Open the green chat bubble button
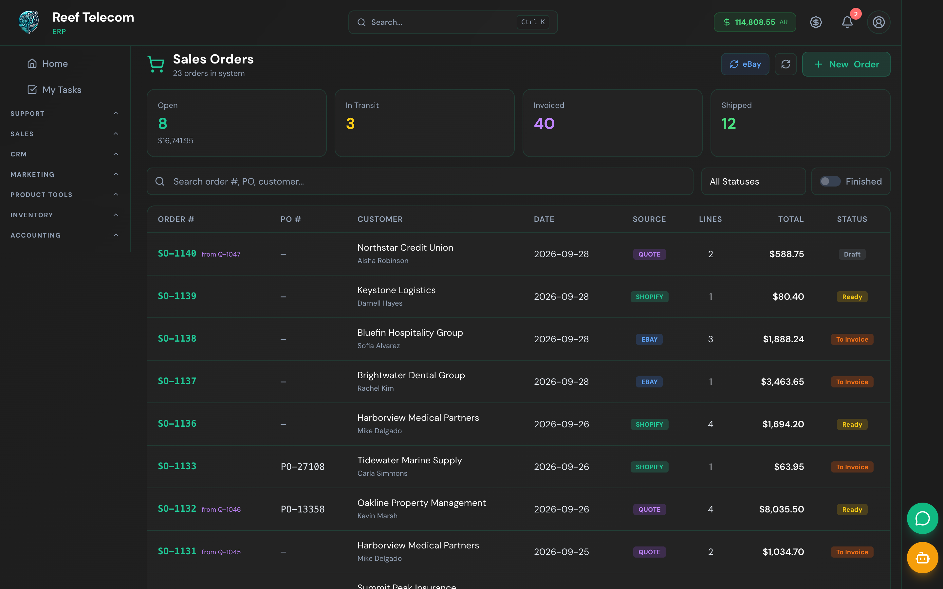 pos(922,518)
